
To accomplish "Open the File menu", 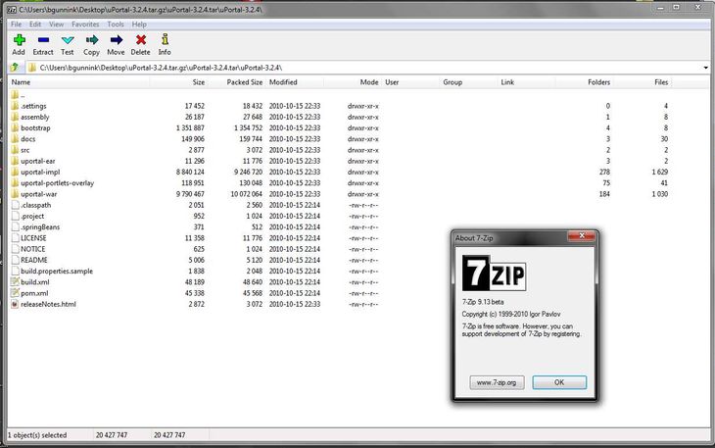I will point(16,25).
